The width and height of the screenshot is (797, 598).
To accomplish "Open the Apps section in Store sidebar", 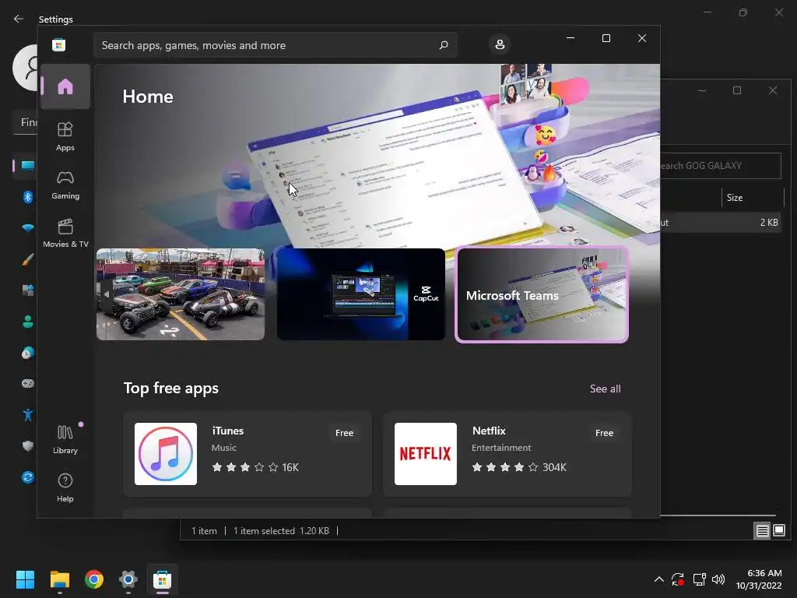I will click(65, 136).
